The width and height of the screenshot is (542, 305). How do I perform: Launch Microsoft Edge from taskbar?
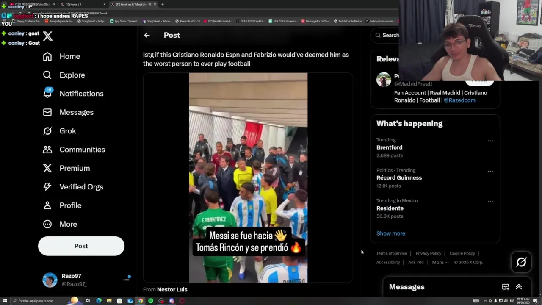[x=99, y=301]
